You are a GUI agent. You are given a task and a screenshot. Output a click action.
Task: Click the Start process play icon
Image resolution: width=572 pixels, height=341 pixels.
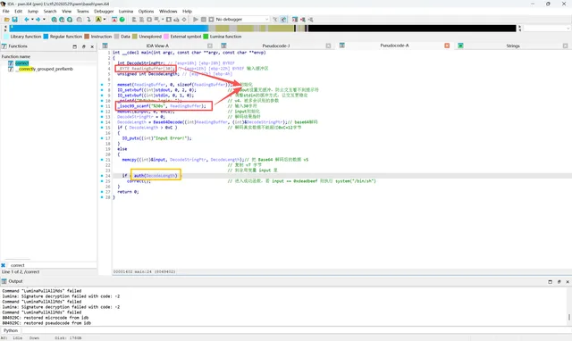[x=196, y=20]
